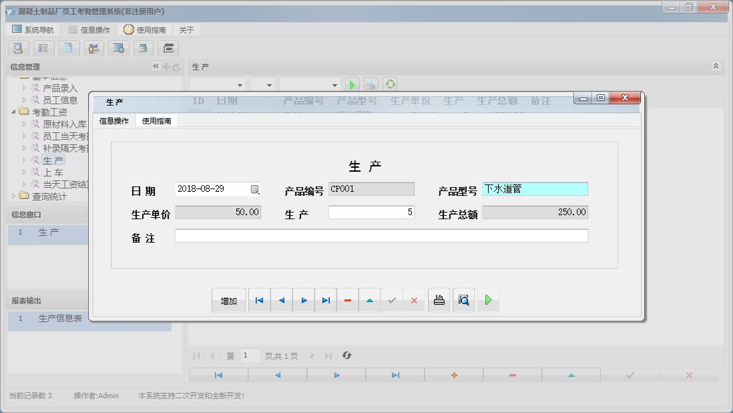The height and width of the screenshot is (413, 733).
Task: Click the refresh icon beside the query bar
Action: click(389, 84)
